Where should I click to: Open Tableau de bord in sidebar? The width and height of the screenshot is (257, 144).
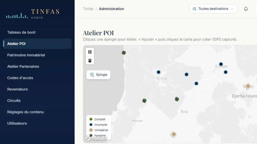[x=37, y=32]
